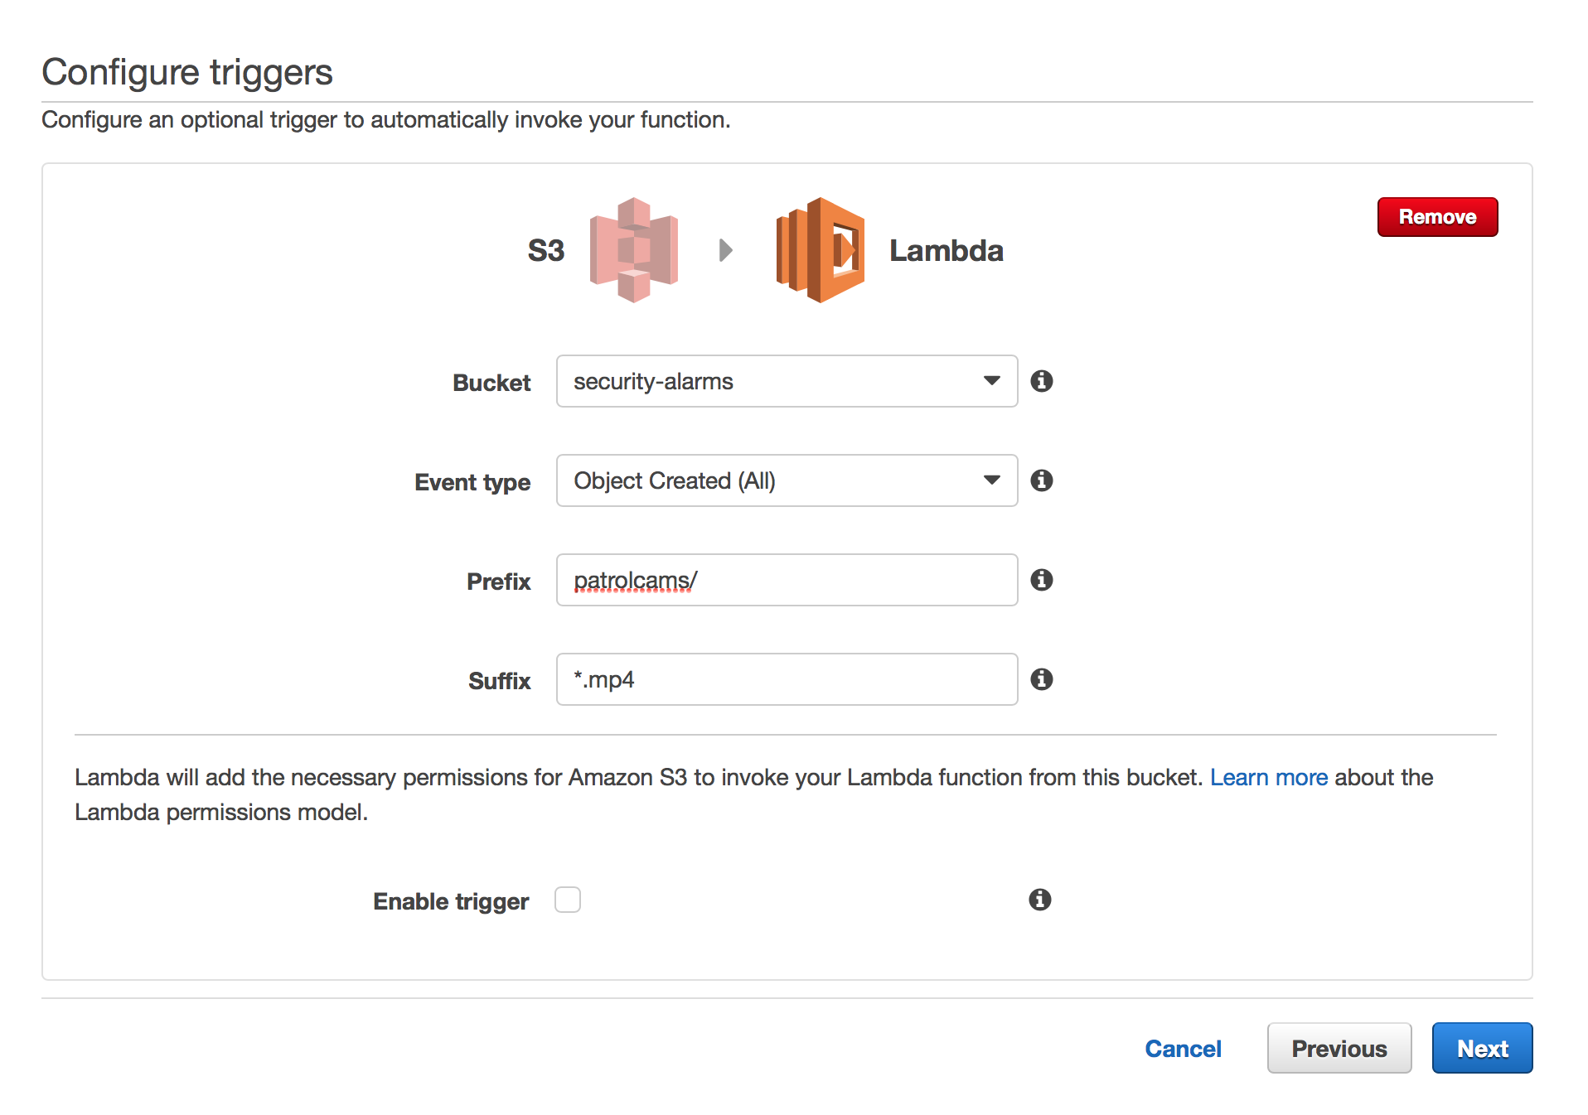
Task: Focus the Suffix input with *.mp4
Action: point(787,679)
